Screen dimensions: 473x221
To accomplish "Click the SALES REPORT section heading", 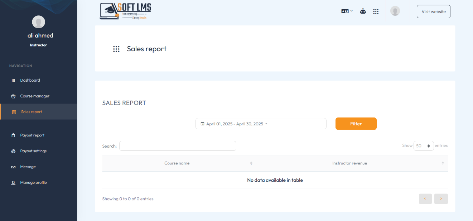I will 124,103.
